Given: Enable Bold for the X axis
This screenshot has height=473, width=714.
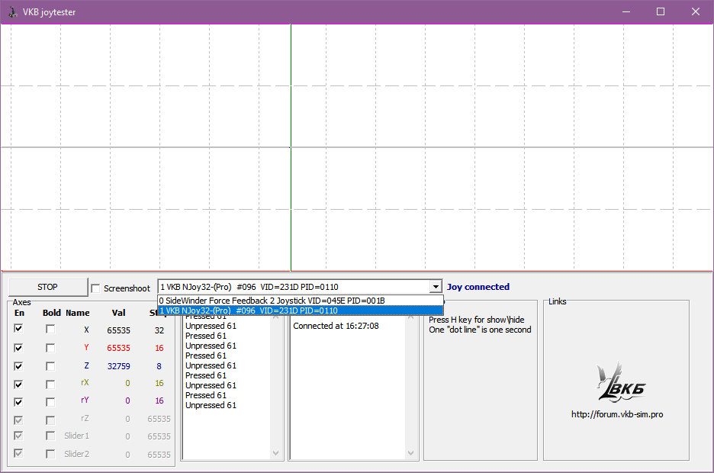Looking at the screenshot, I should pyautogui.click(x=50, y=329).
